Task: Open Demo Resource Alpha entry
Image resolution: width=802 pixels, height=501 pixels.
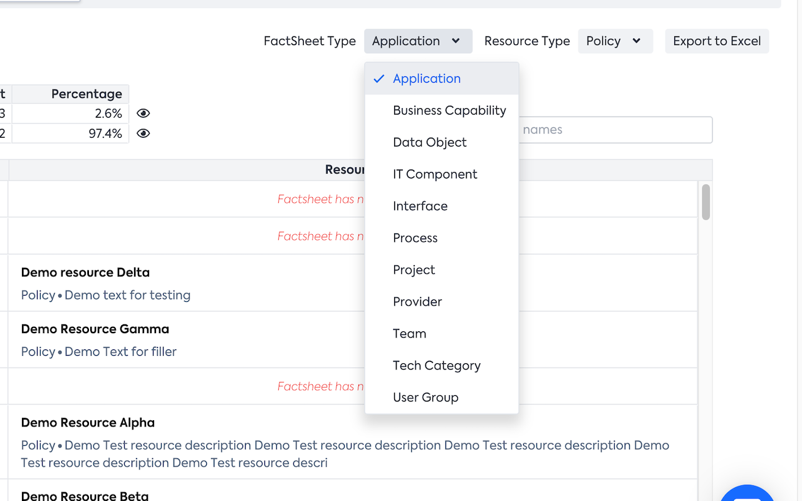Action: 88,423
